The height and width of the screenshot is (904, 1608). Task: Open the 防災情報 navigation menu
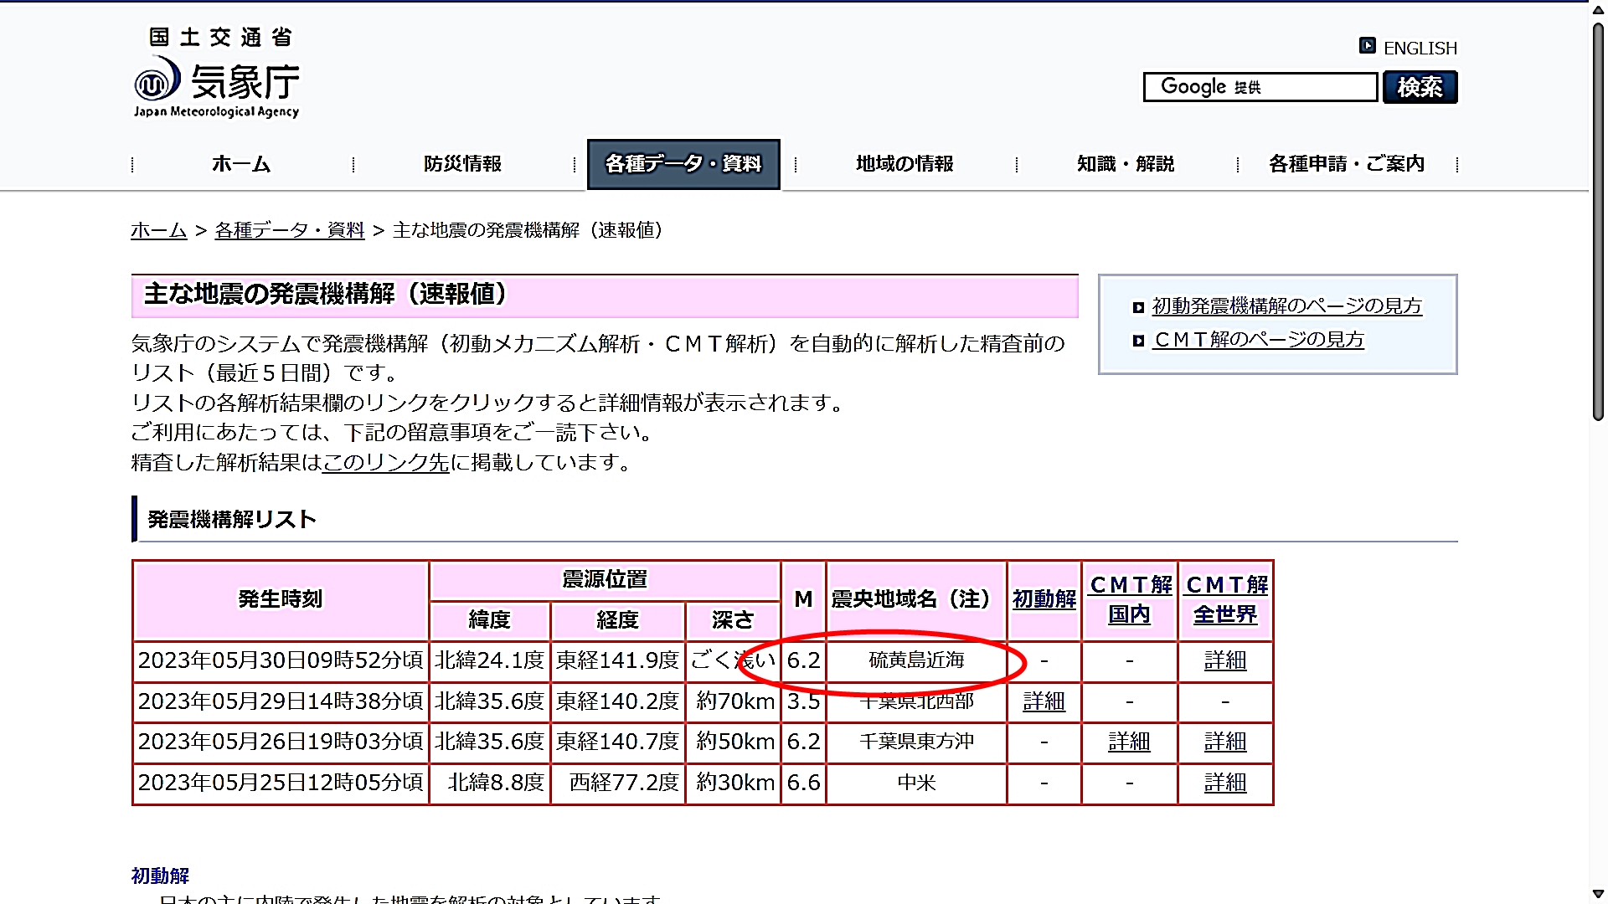pos(462,164)
